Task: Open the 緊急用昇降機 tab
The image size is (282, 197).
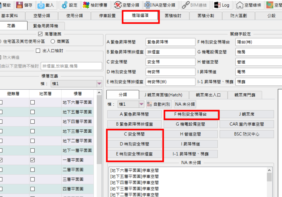Action: pos(46,26)
